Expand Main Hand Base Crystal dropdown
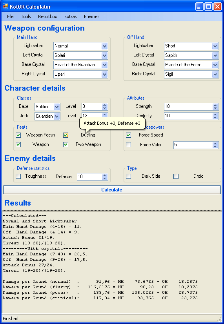 105,65
